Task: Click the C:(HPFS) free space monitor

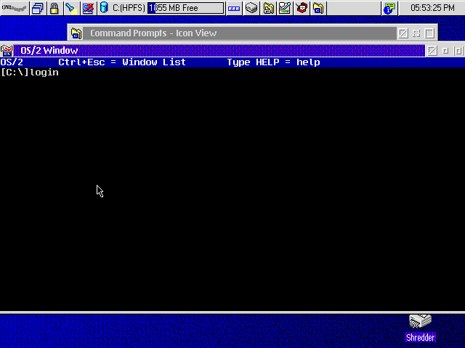Action: [185, 8]
